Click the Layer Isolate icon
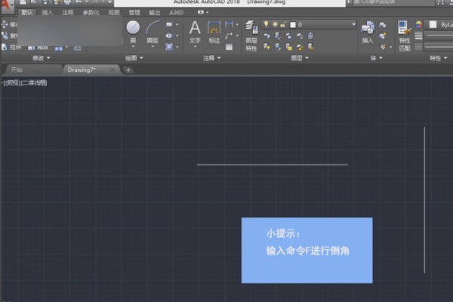The image size is (453, 302). tap(277, 35)
